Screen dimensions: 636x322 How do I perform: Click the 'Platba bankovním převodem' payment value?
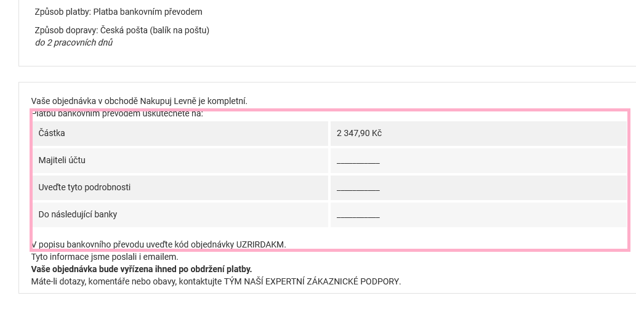tap(148, 12)
